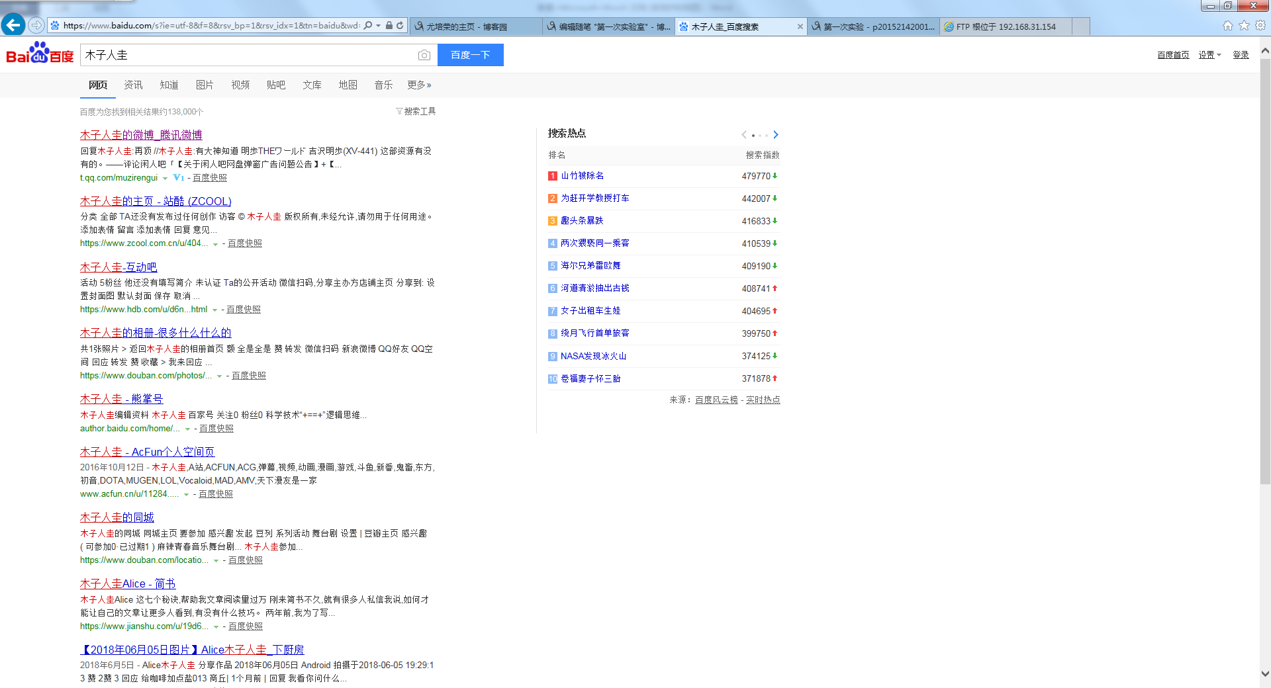Viewport: 1271px width, 688px height.
Task: Switch to 第一次实验 - p20152142001 tab
Action: tap(874, 26)
